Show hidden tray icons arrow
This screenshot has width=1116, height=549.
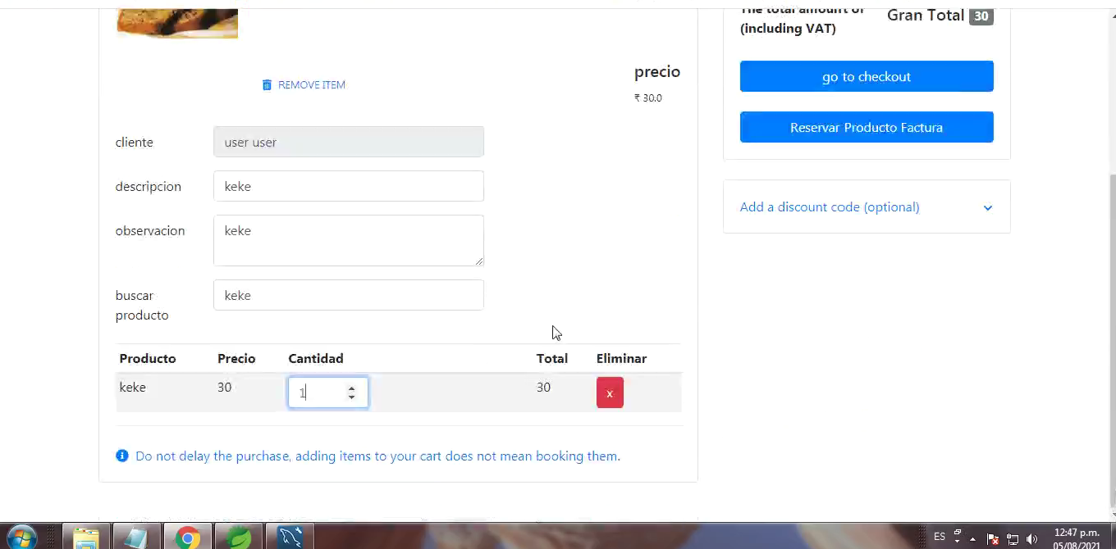[973, 539]
